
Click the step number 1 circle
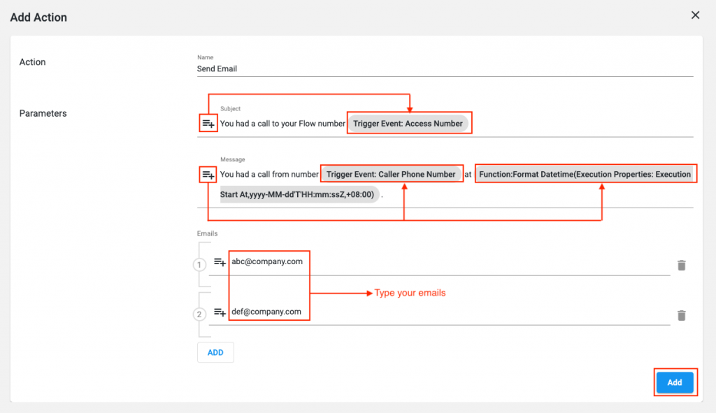coord(199,265)
